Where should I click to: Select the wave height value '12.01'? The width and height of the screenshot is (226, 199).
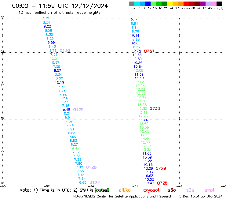[x=54, y=58]
